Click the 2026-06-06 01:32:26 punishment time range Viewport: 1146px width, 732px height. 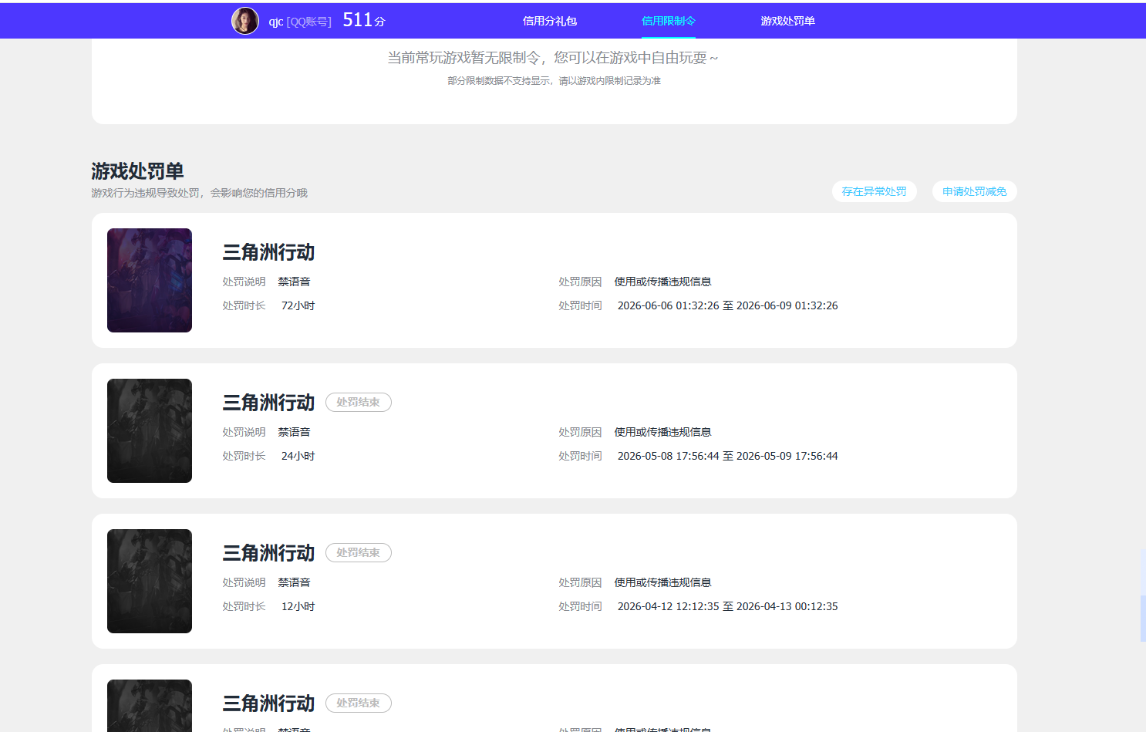[727, 305]
